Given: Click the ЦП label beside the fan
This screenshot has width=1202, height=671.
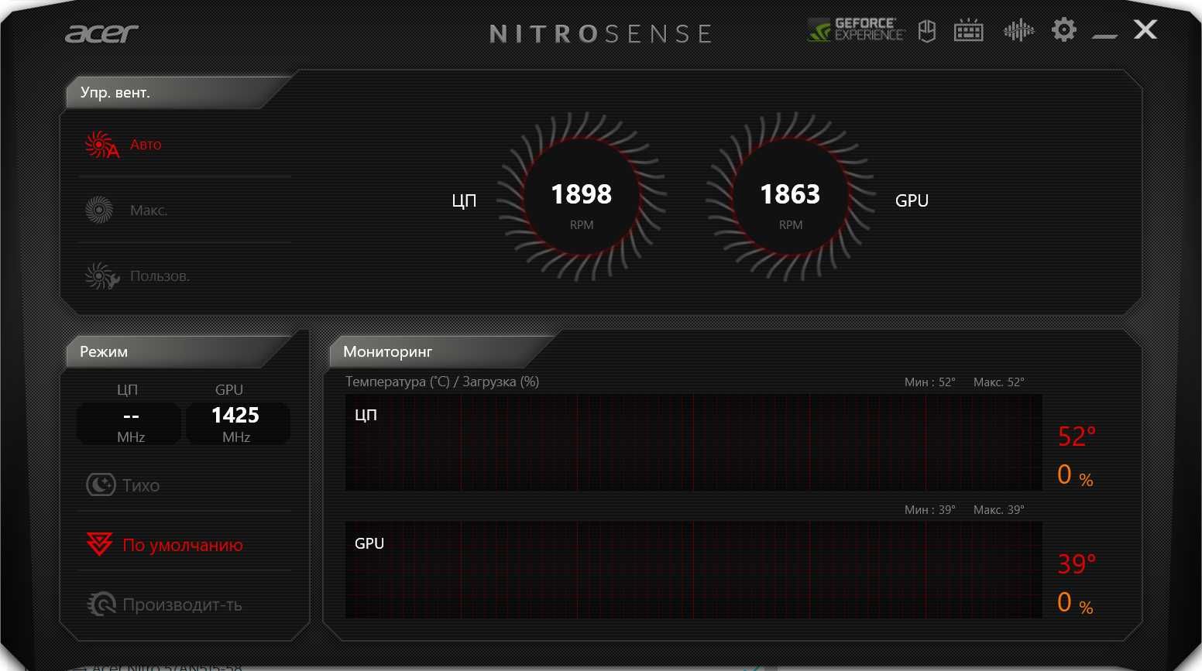Looking at the screenshot, I should pos(464,201).
